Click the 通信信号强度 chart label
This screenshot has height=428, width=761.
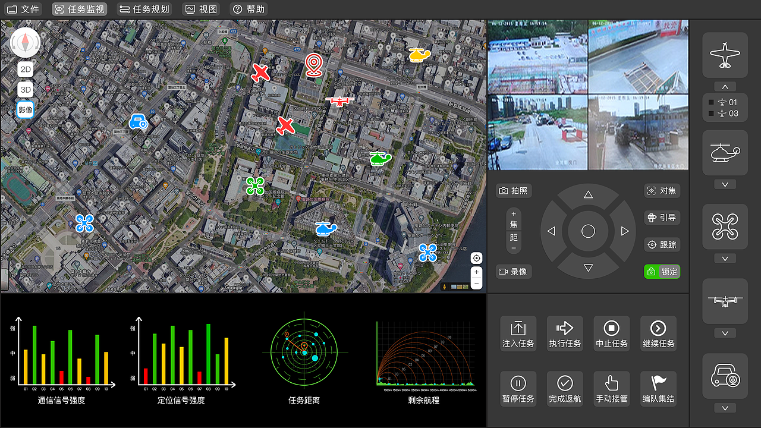tap(61, 400)
